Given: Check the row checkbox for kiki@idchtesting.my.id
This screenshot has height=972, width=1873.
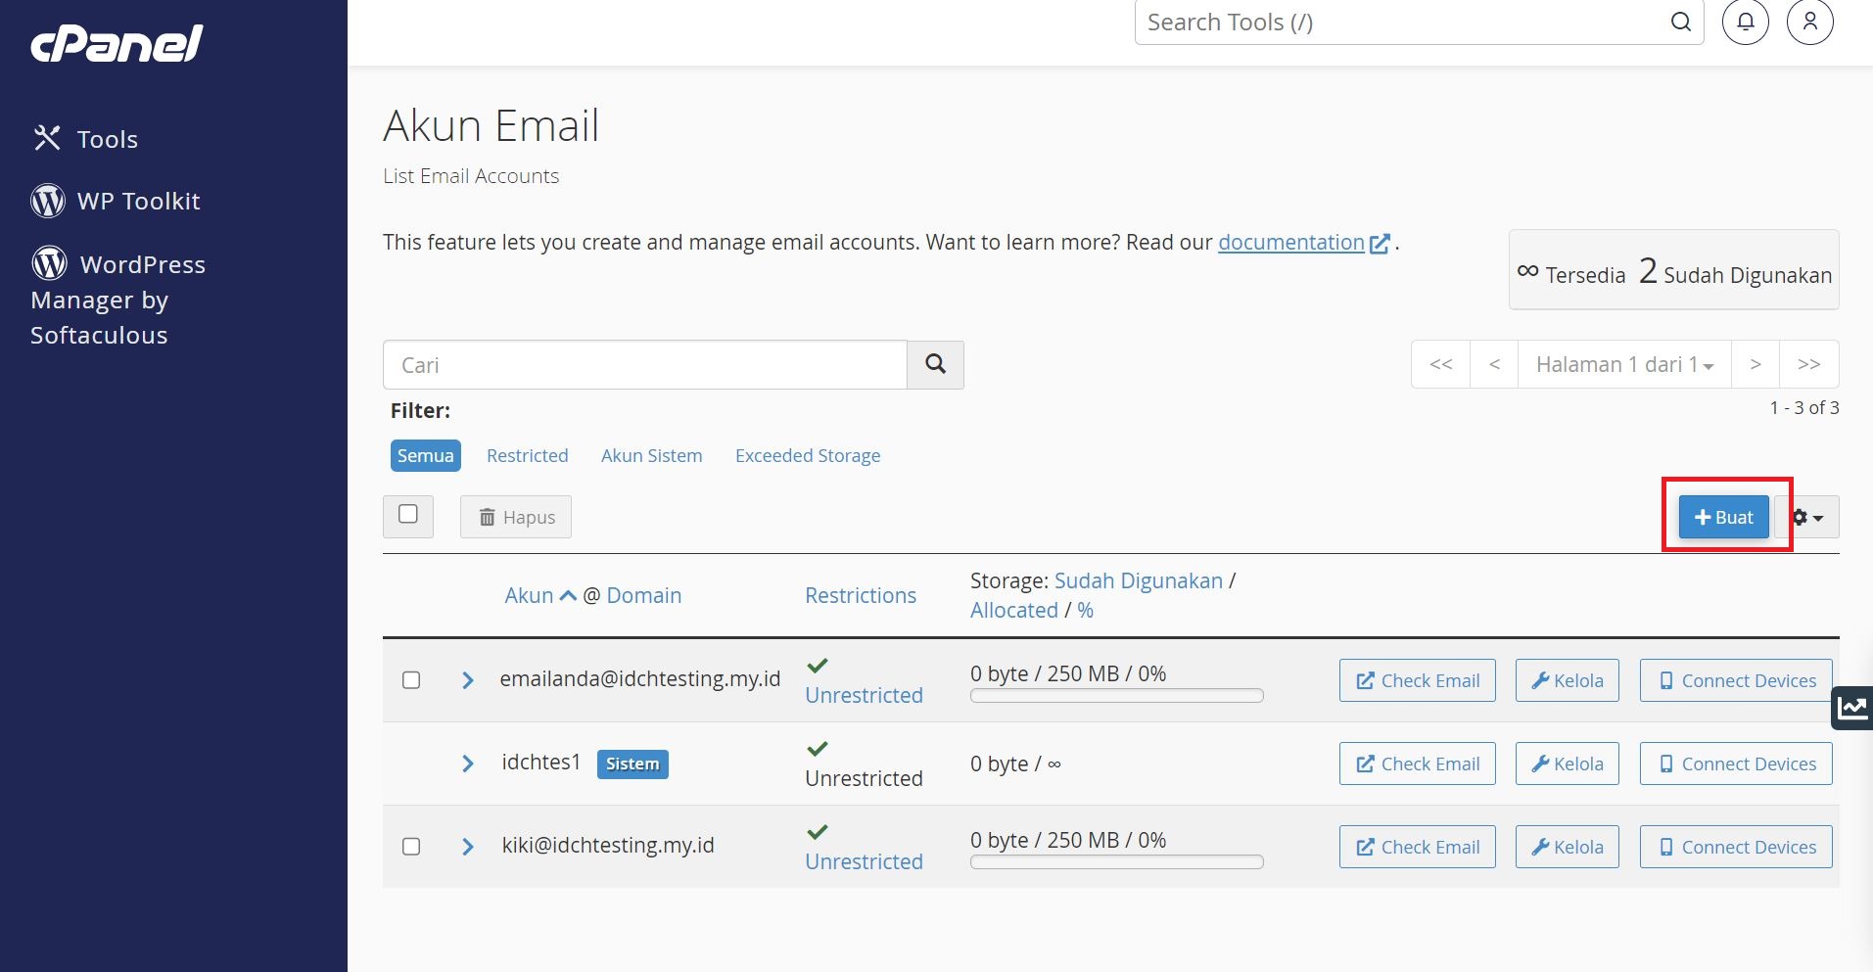Looking at the screenshot, I should pyautogui.click(x=411, y=847).
